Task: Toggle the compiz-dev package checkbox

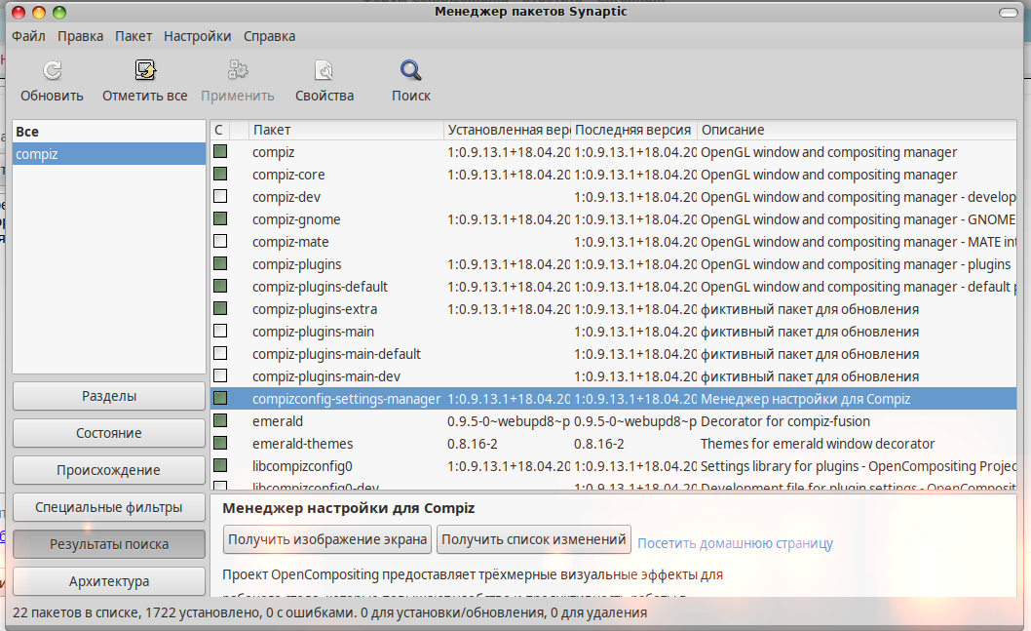Action: (220, 197)
